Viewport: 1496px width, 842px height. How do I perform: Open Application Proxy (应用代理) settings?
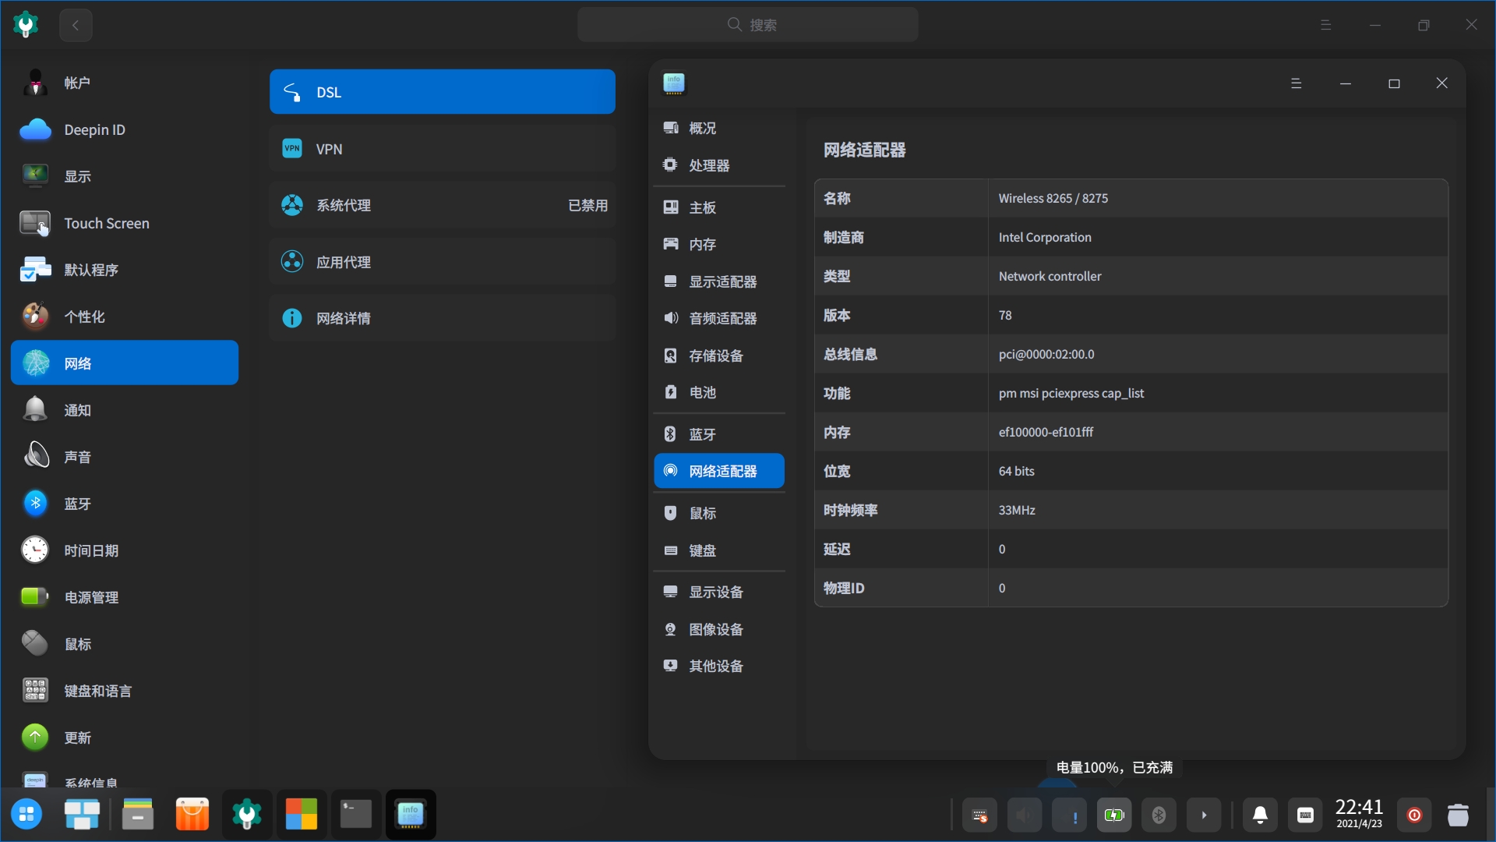point(442,262)
